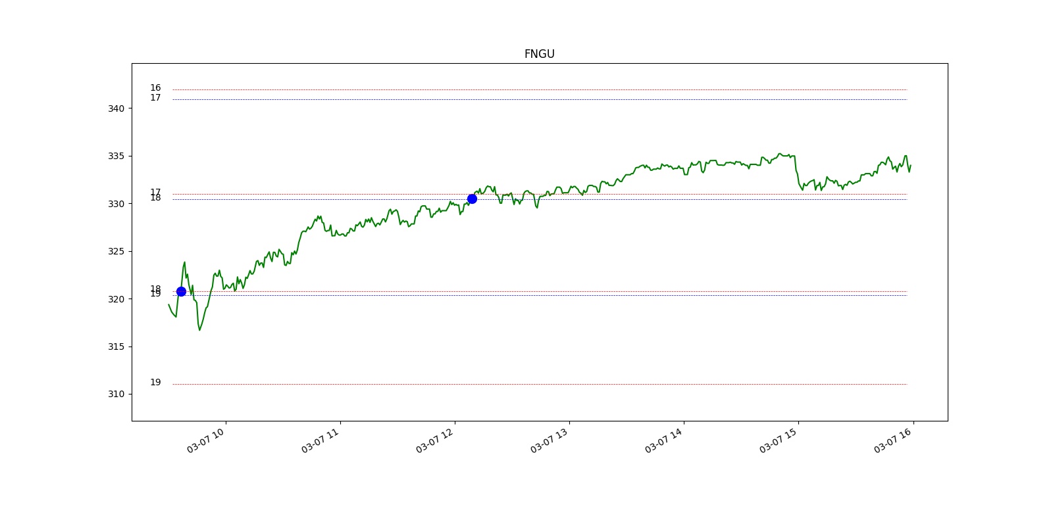Click the x-axis label 03-07 15
This screenshot has width=1053, height=526.
[x=779, y=441]
